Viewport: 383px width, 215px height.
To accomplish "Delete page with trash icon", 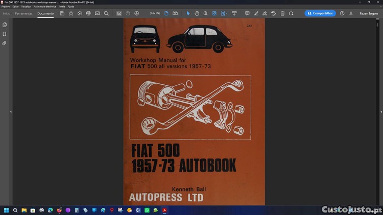I will (x=282, y=13).
